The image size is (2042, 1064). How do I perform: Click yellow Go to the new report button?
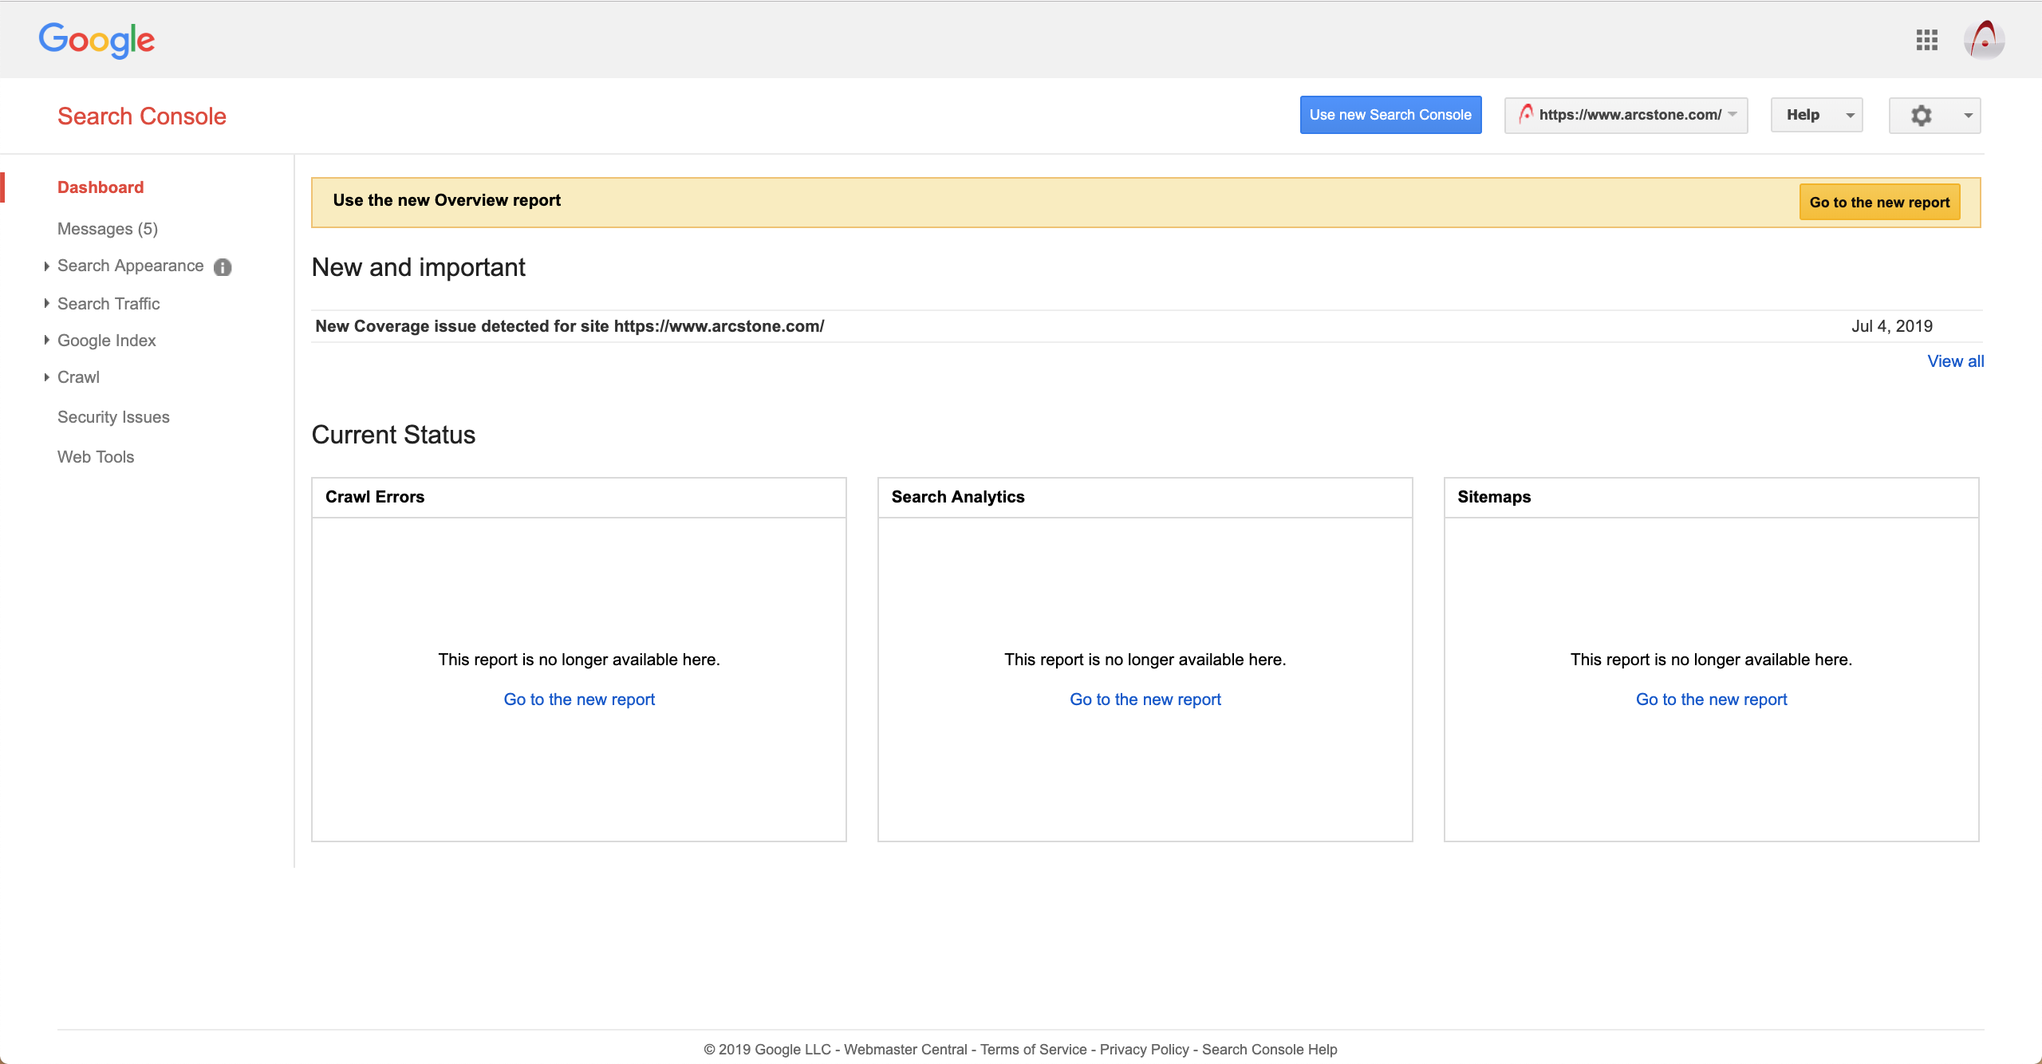(x=1878, y=203)
